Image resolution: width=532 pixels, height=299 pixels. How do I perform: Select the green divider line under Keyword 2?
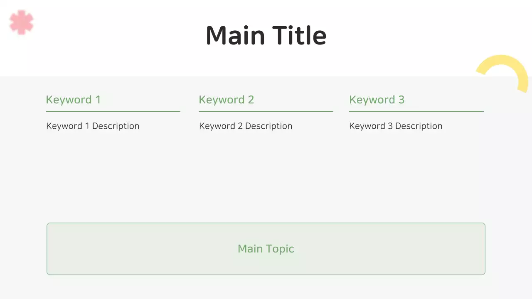coord(266,111)
